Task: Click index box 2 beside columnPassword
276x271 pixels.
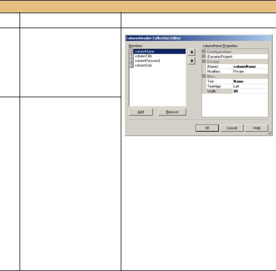Action: pos(131,60)
